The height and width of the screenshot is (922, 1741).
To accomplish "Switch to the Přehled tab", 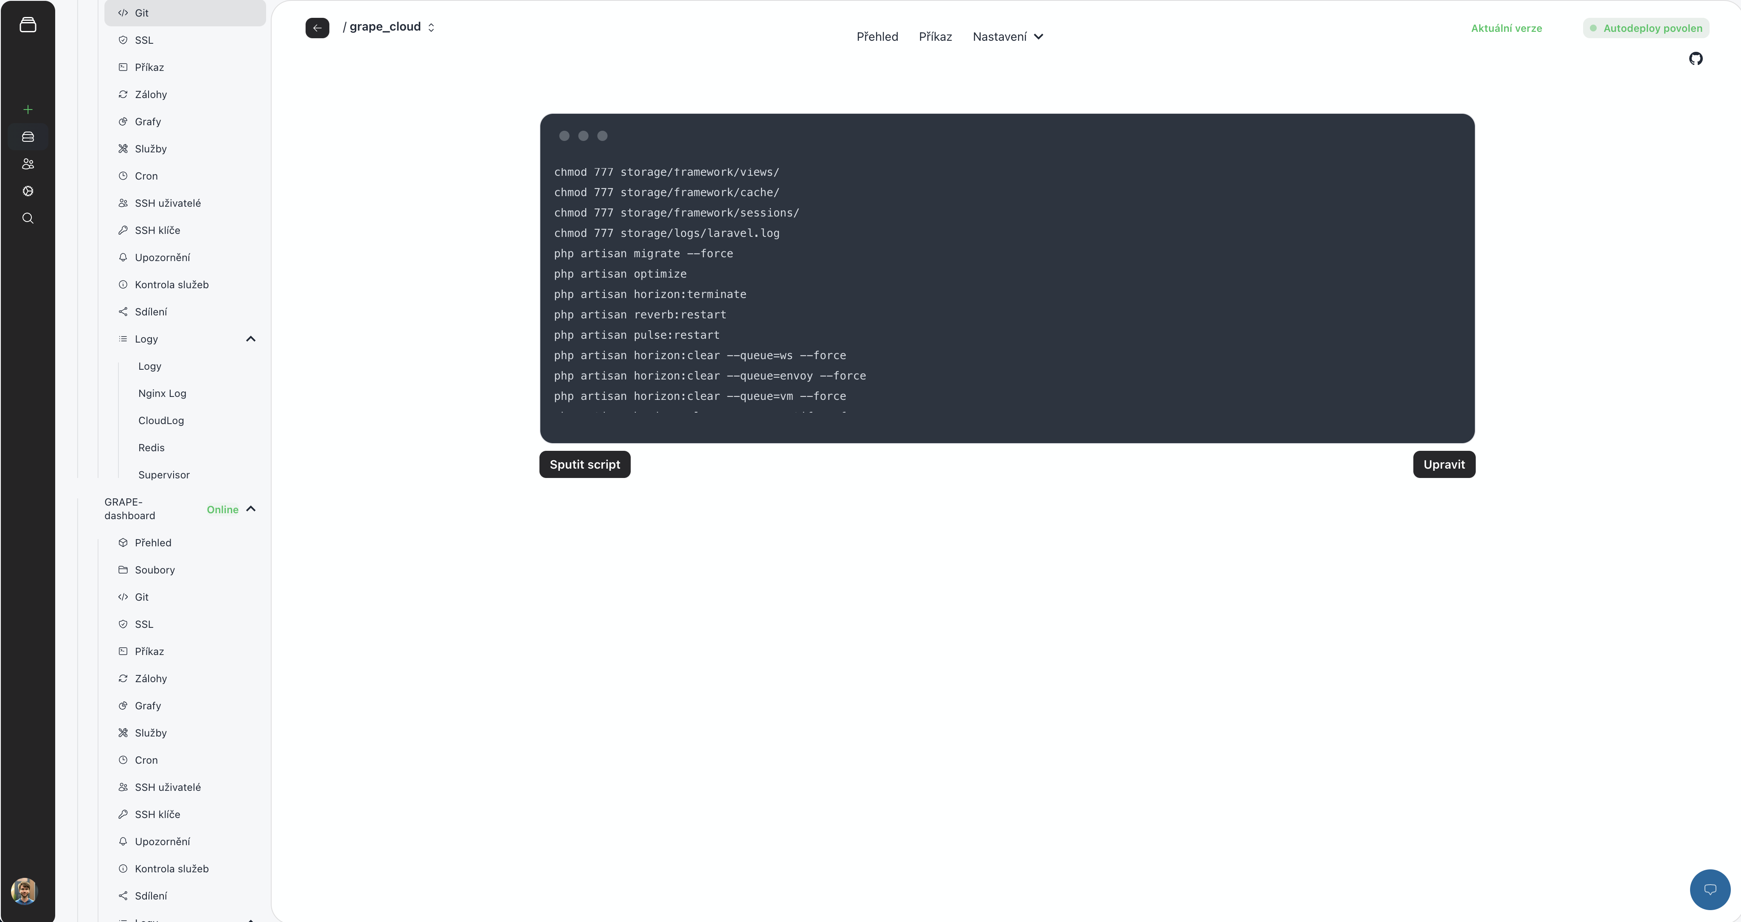I will point(876,37).
